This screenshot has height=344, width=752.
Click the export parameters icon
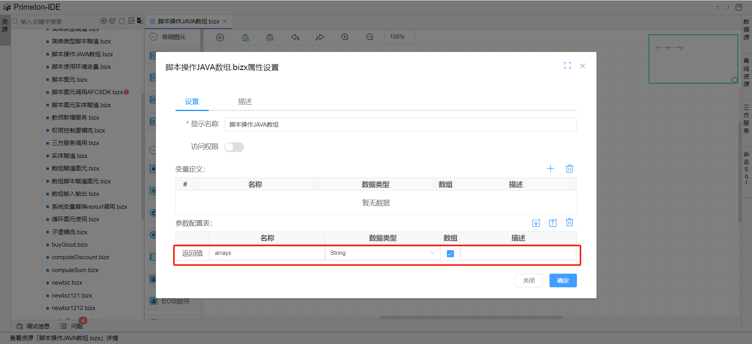[x=553, y=223]
